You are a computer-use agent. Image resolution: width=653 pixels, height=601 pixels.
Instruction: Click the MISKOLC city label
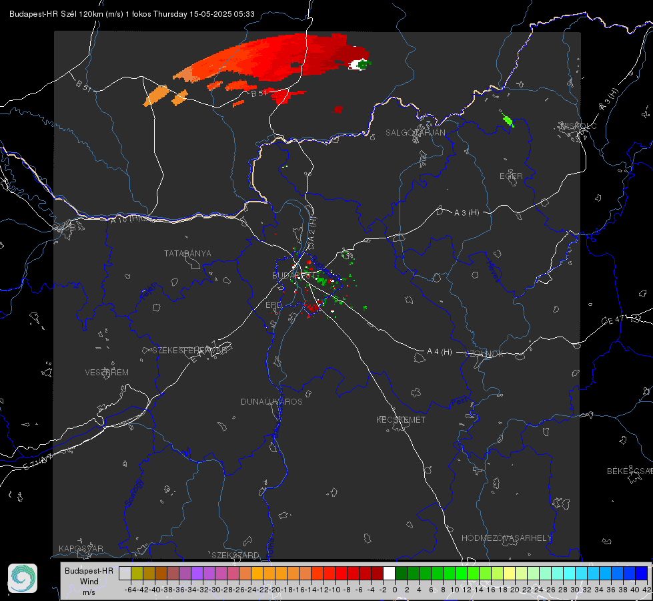tap(578, 126)
